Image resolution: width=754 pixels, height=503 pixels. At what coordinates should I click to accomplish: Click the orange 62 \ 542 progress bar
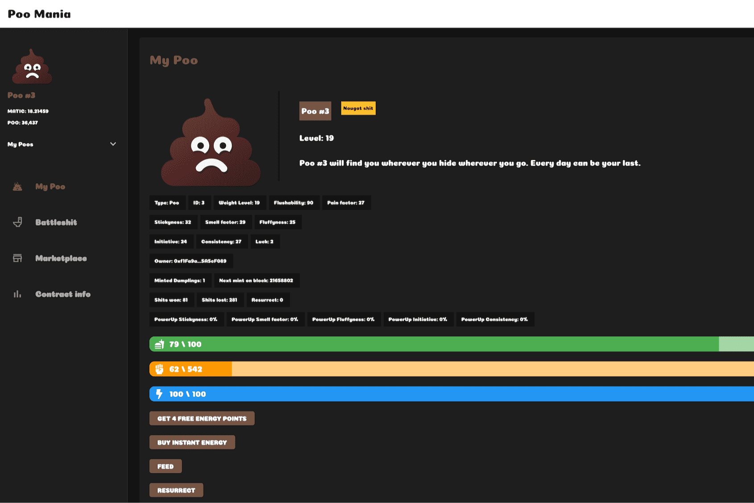(446, 369)
